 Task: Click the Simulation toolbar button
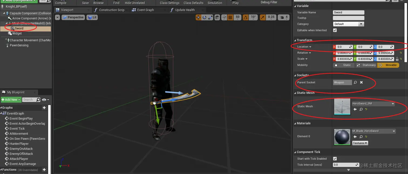215,3
